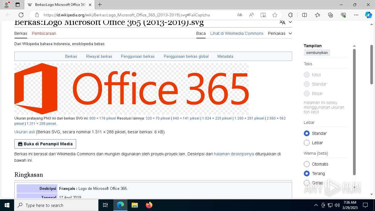Screen dimensions: 375x211
Task: Open 640 × 141 piksel resolution
Action: (186, 118)
